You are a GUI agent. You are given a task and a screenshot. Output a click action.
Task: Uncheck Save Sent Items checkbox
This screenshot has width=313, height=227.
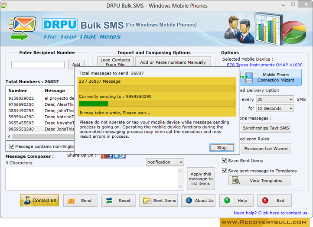click(x=225, y=160)
